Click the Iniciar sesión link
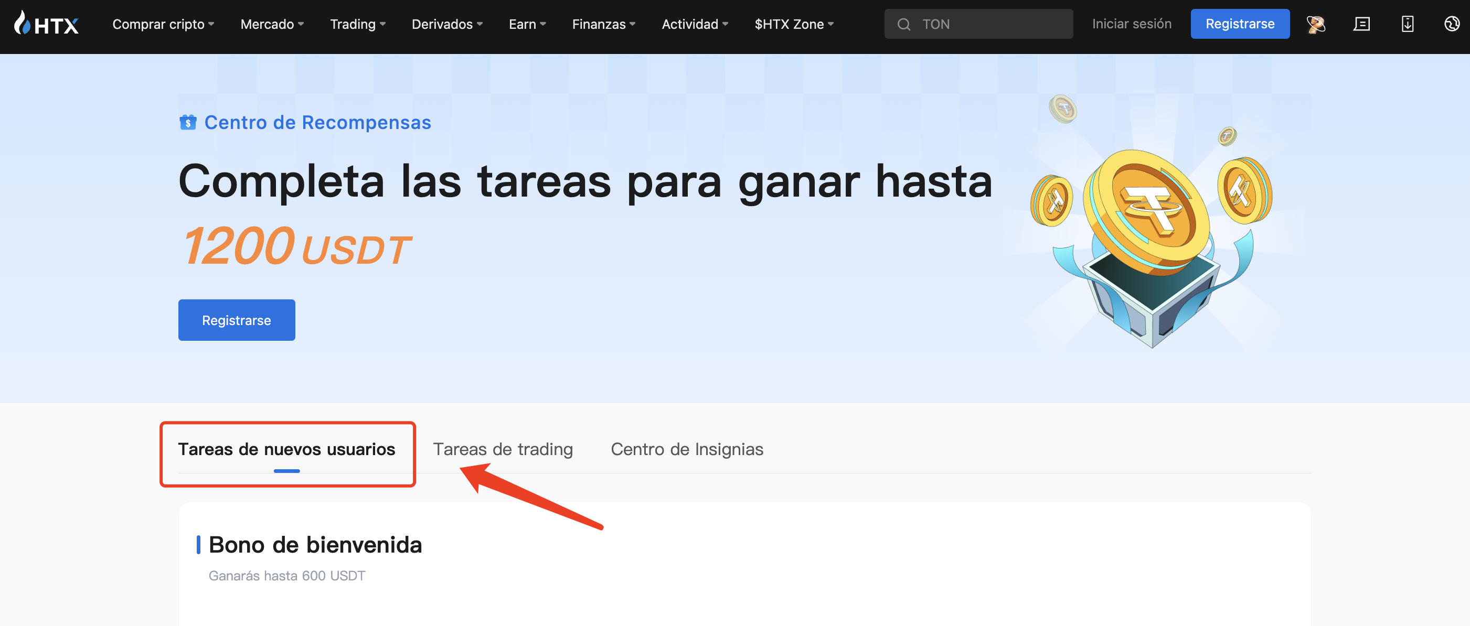 pos(1132,24)
